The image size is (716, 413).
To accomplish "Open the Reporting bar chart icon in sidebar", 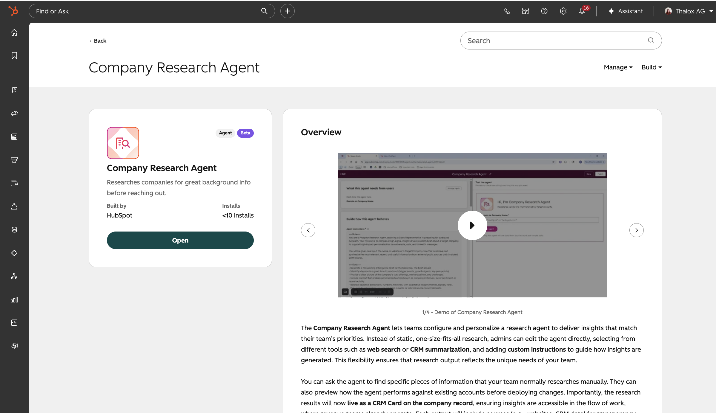I will click(14, 299).
